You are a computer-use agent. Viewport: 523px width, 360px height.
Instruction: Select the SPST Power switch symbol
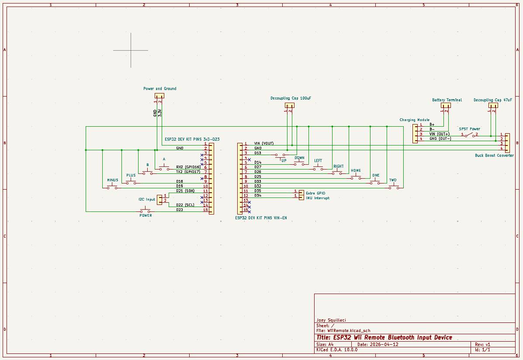469,135
